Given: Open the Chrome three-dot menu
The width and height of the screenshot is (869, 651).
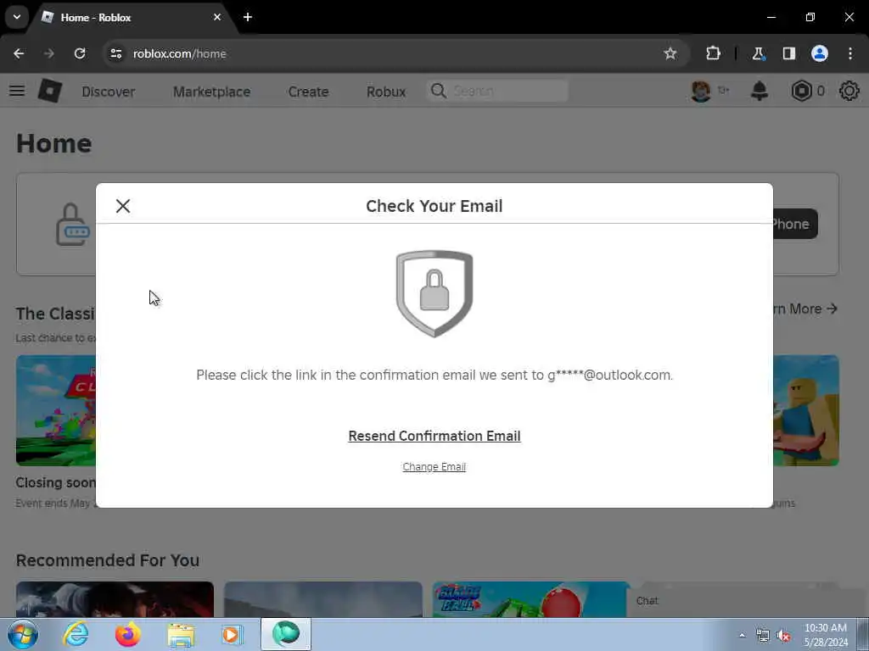Looking at the screenshot, I should pos(850,53).
